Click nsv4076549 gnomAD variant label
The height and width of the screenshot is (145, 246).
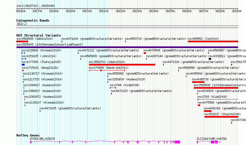(174, 50)
